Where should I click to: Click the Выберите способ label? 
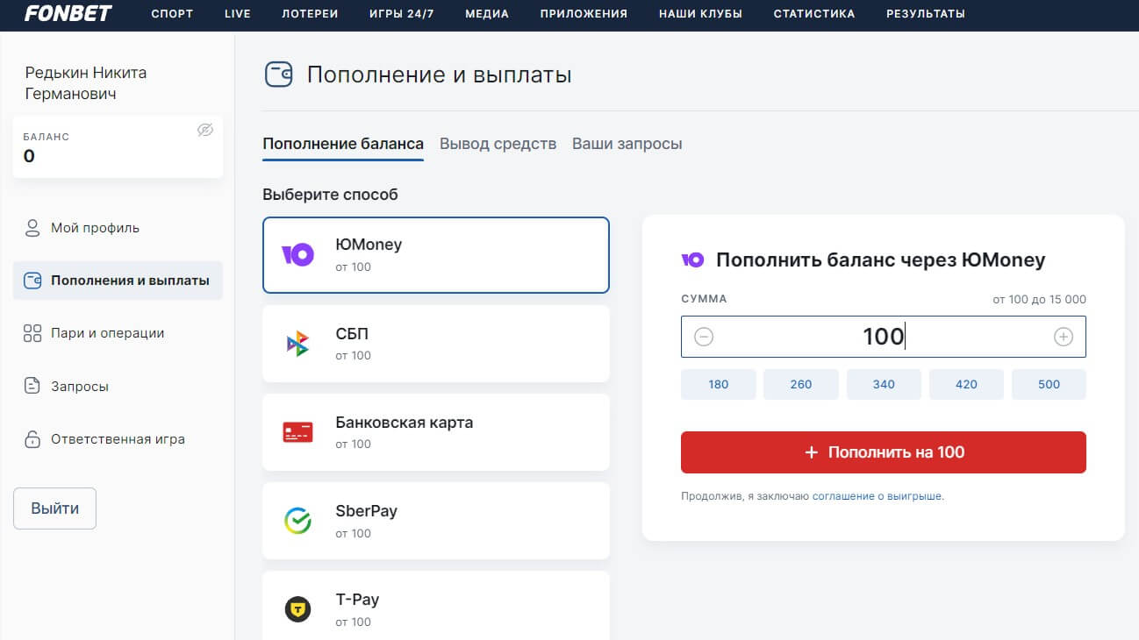(x=330, y=195)
